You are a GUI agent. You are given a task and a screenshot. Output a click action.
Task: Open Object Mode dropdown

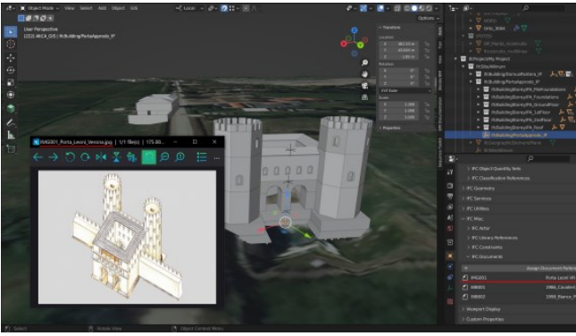(x=39, y=8)
